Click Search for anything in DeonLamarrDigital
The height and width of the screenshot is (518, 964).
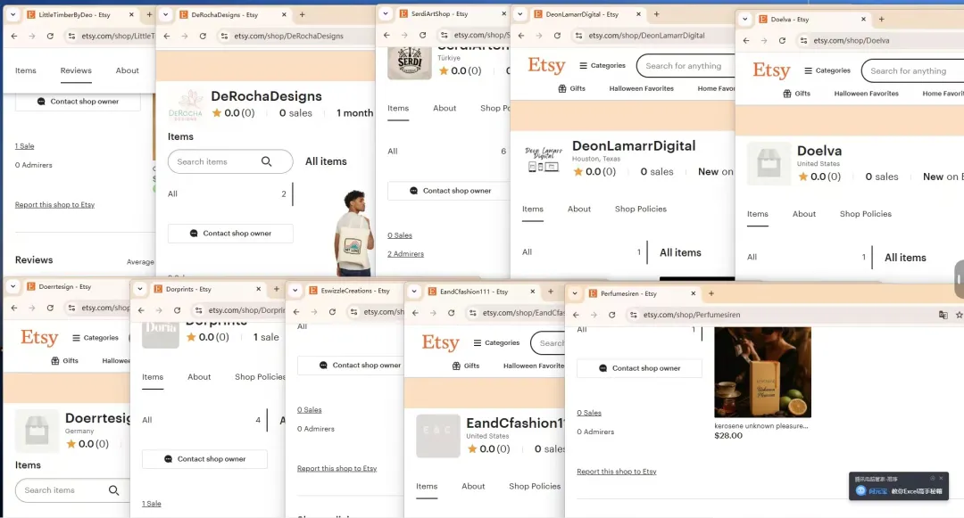click(685, 66)
